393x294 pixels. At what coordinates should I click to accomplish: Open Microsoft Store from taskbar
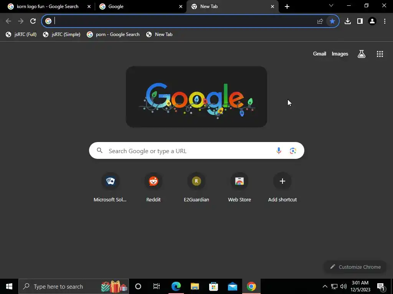click(213, 286)
